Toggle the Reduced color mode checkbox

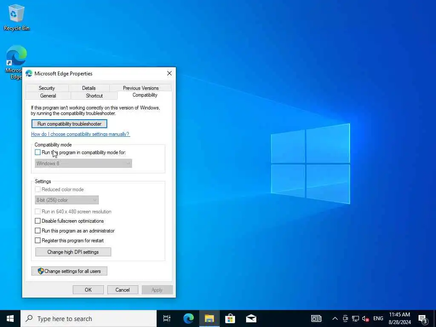[x=37, y=189]
